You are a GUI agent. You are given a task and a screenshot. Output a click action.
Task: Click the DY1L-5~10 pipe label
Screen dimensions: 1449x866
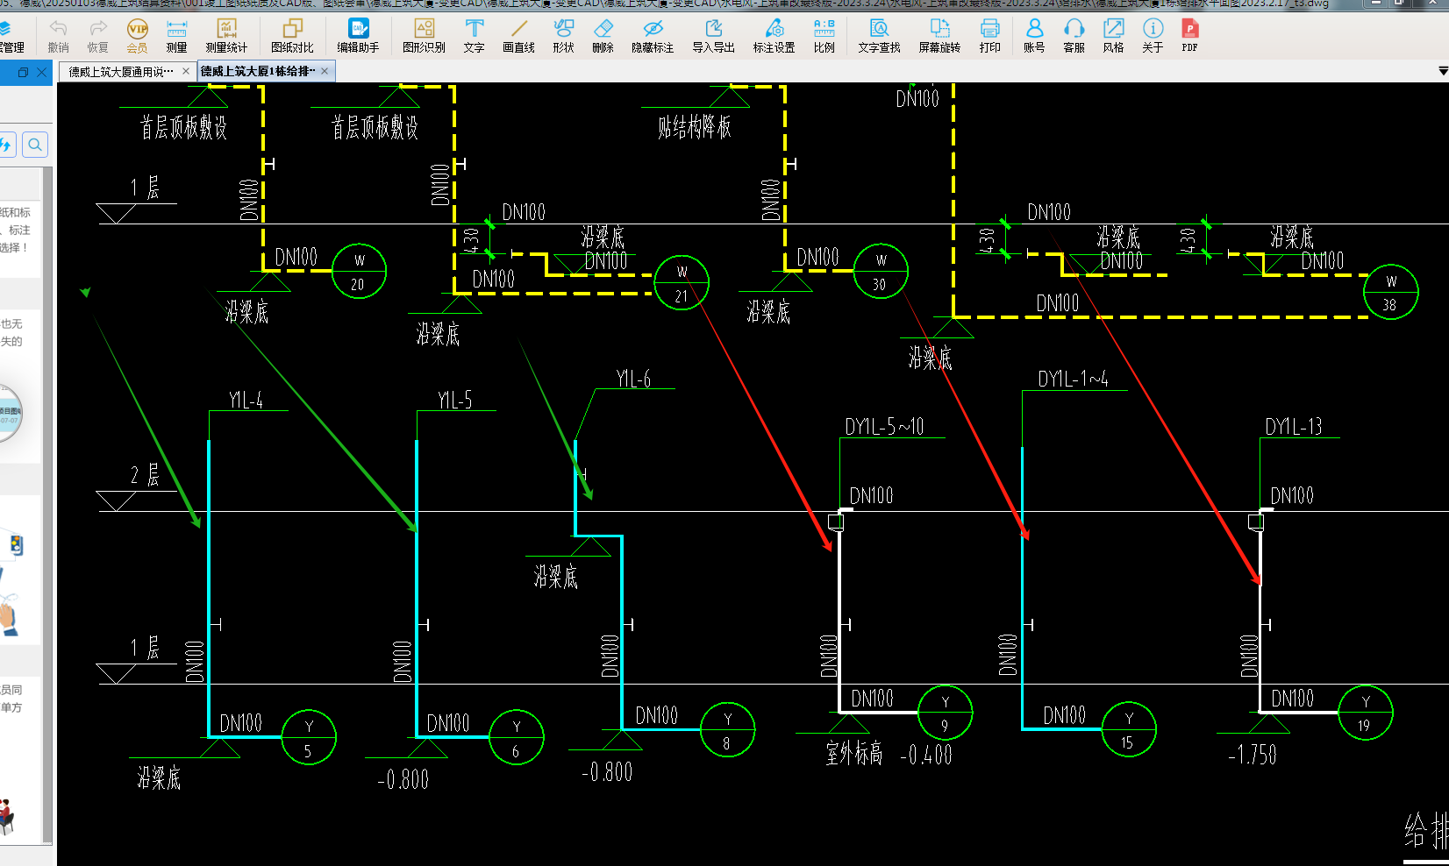[x=884, y=427]
